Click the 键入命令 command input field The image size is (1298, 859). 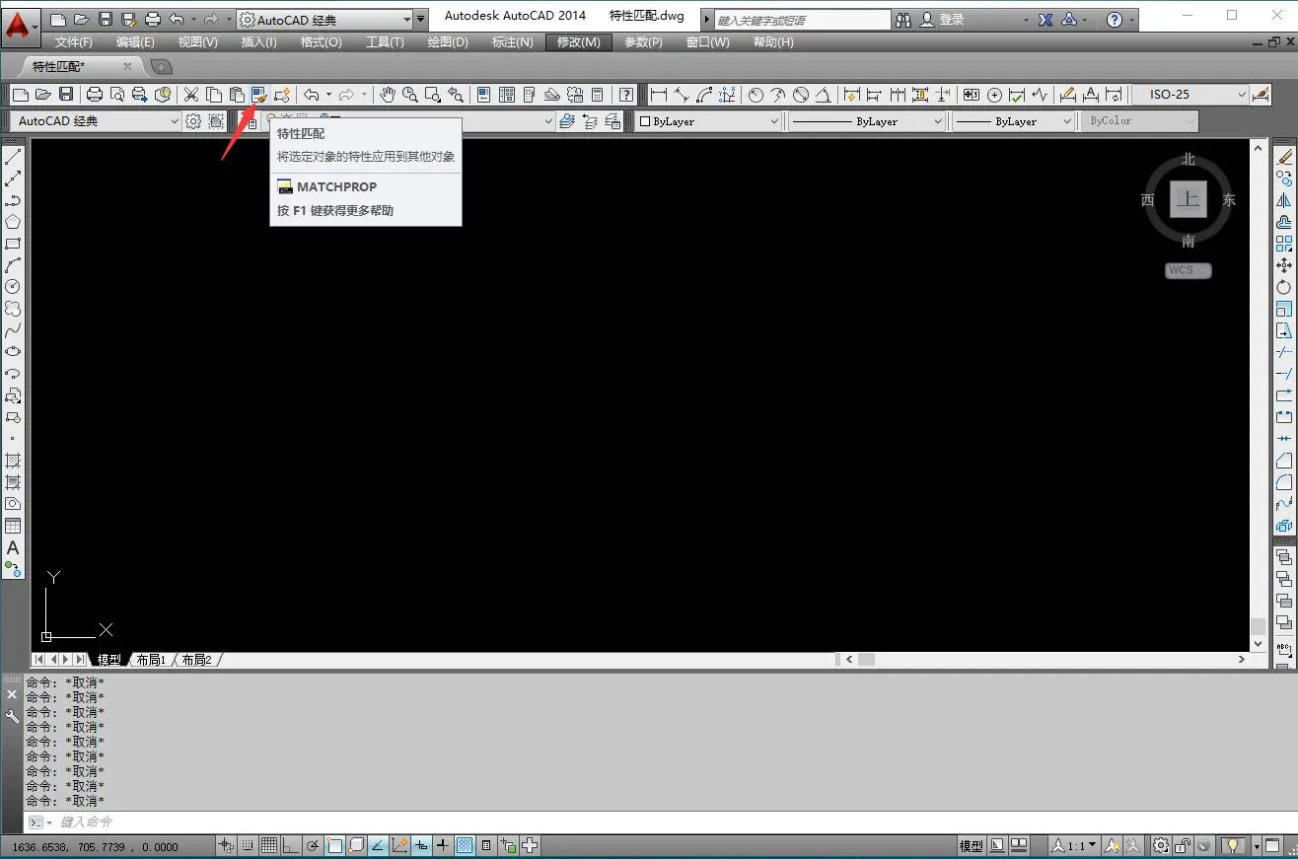pos(395,822)
